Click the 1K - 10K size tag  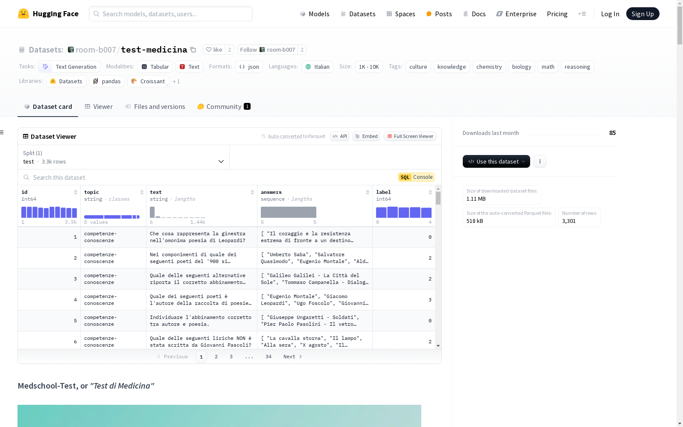point(369,67)
